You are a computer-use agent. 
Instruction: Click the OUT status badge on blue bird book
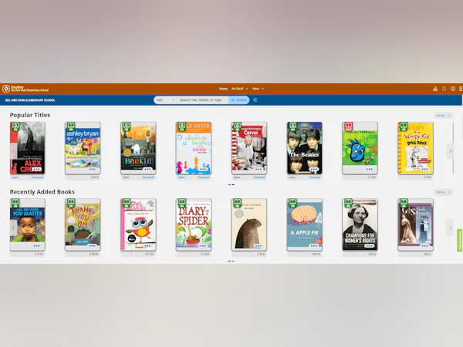point(349,126)
